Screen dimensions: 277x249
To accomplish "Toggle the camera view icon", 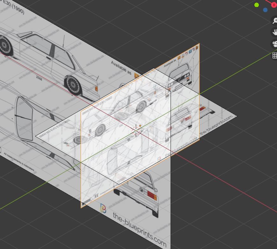I will [x=275, y=44].
